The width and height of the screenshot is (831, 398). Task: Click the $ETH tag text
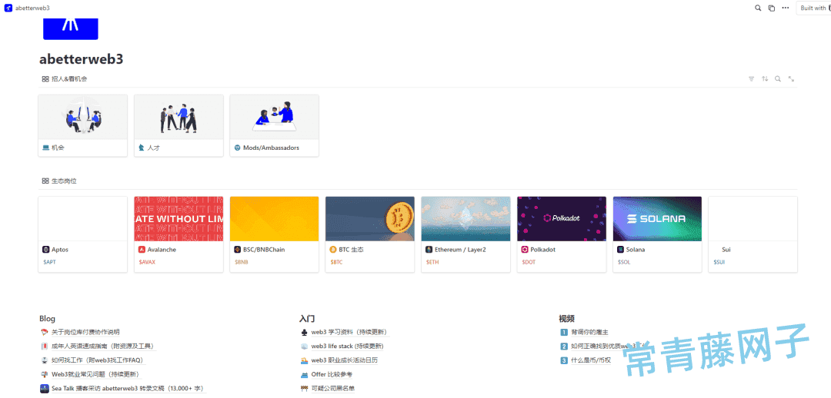(x=432, y=262)
